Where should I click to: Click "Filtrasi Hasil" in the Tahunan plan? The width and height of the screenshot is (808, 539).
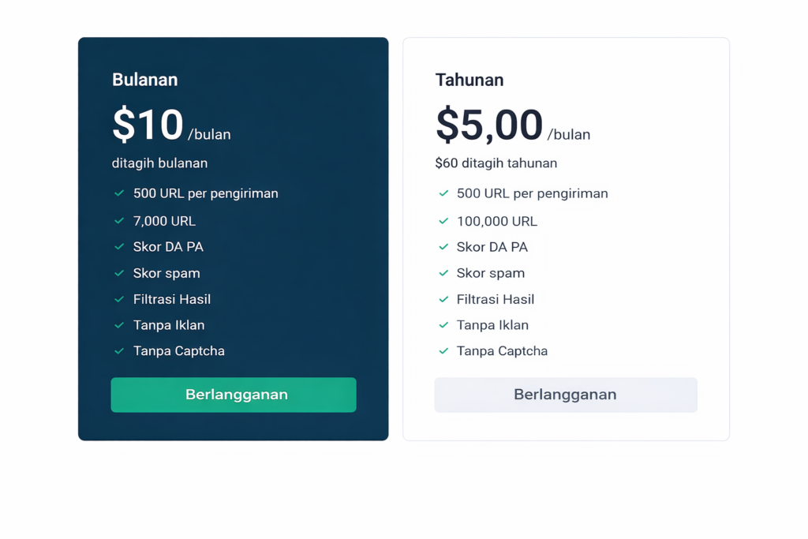click(x=496, y=299)
